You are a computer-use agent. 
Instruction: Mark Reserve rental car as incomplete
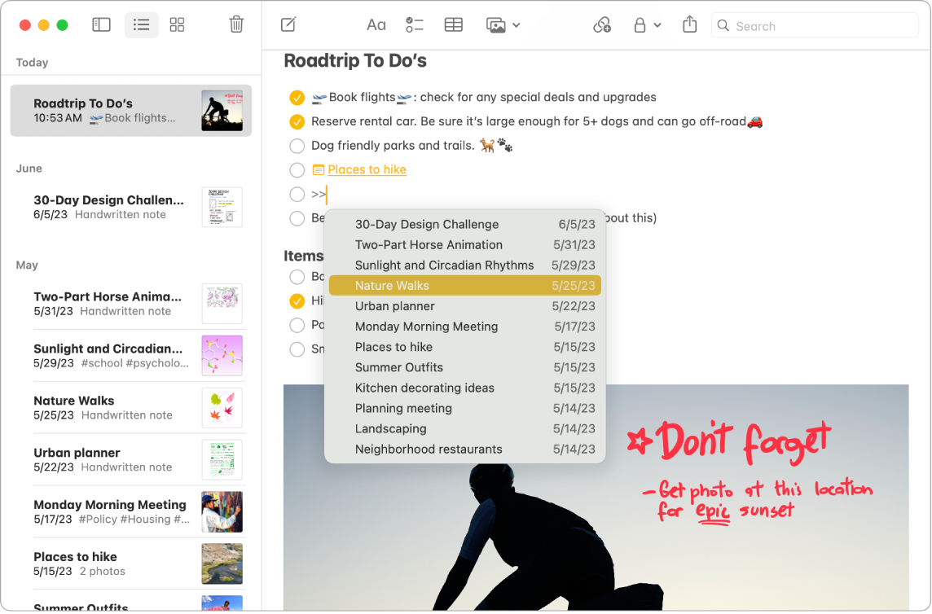click(297, 121)
